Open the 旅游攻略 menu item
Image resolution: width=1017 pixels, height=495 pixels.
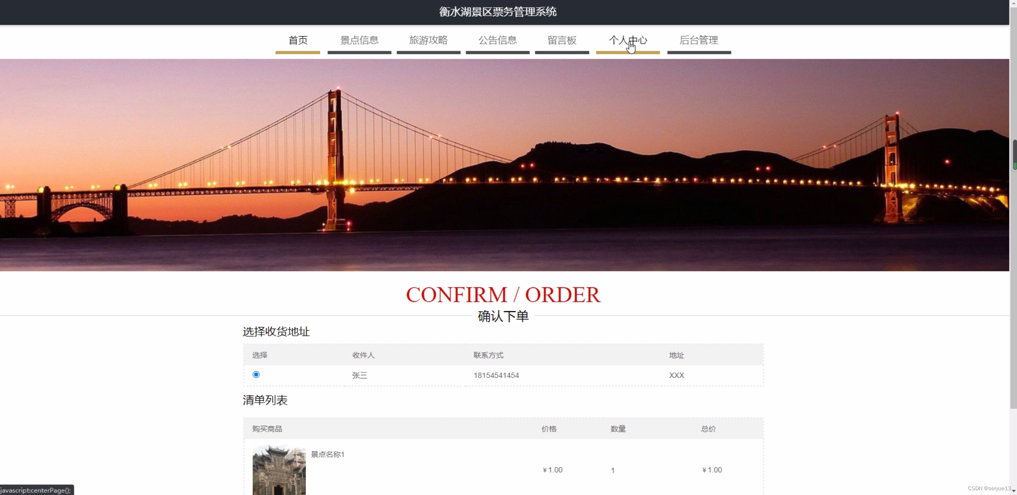point(428,40)
